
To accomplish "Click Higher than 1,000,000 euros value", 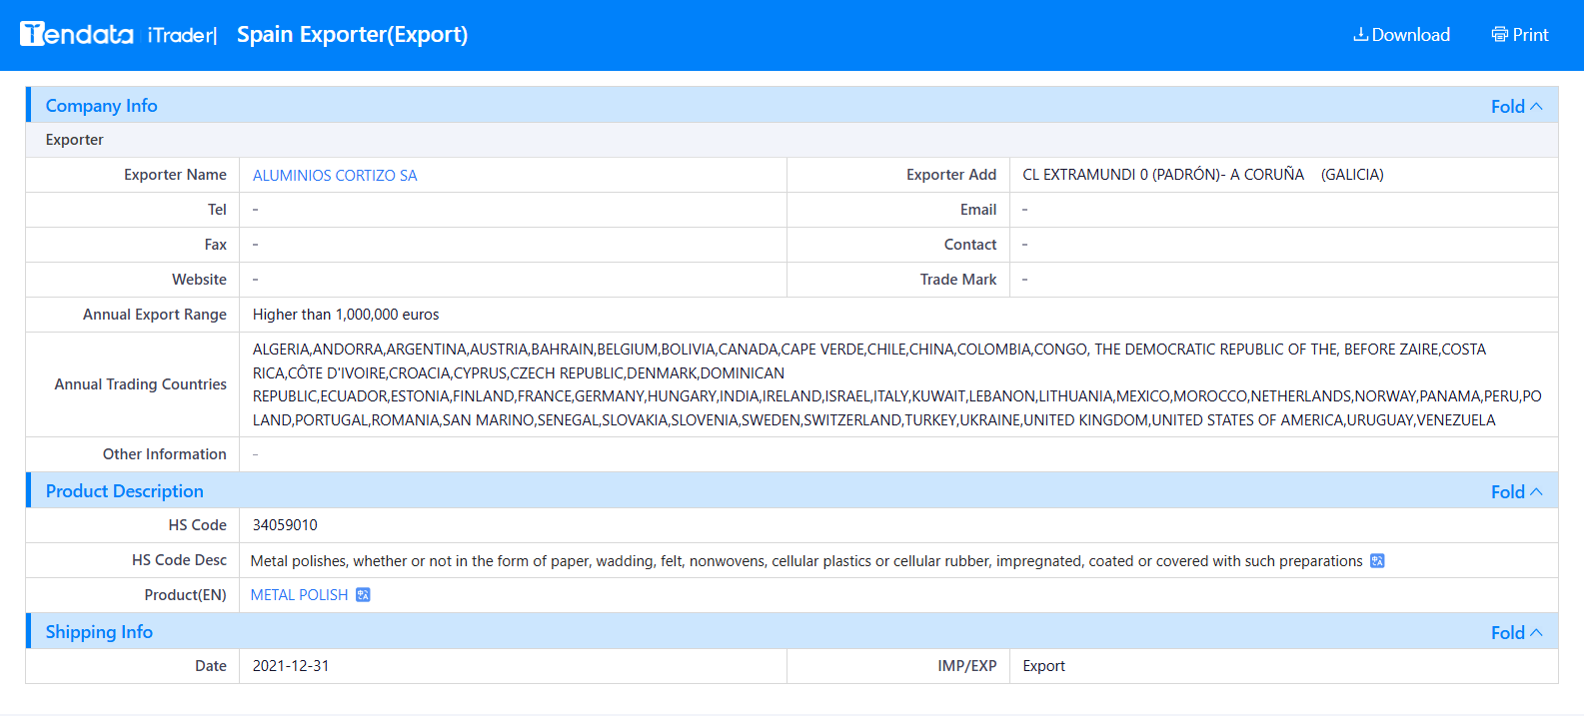I will pyautogui.click(x=346, y=315).
